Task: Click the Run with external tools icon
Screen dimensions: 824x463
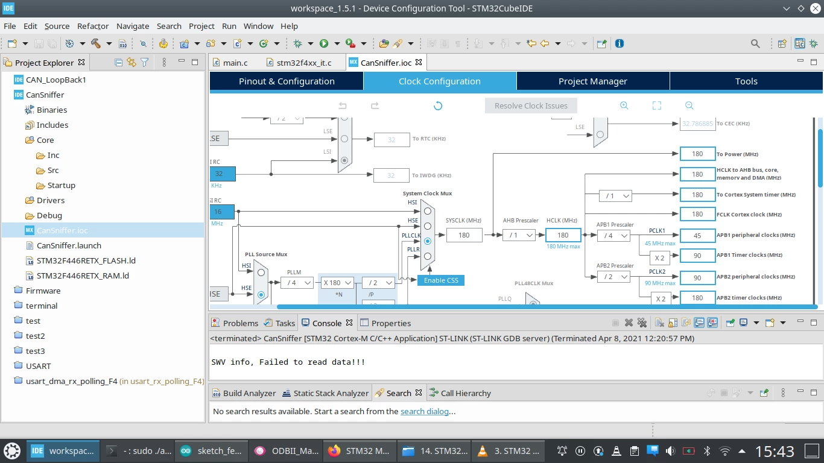Action: pos(350,43)
